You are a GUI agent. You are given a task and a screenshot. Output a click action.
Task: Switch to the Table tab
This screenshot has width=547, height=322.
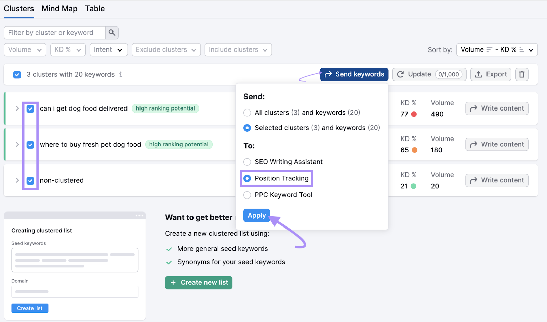(x=95, y=9)
